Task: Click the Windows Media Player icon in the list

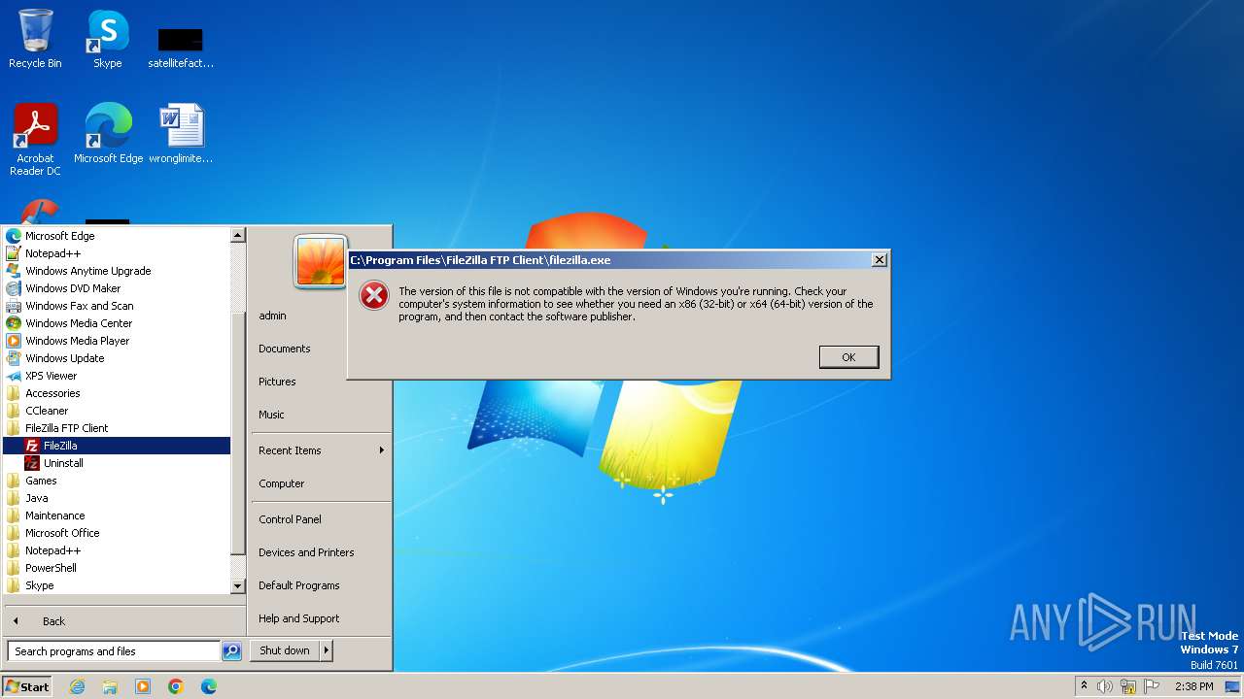Action: click(14, 341)
